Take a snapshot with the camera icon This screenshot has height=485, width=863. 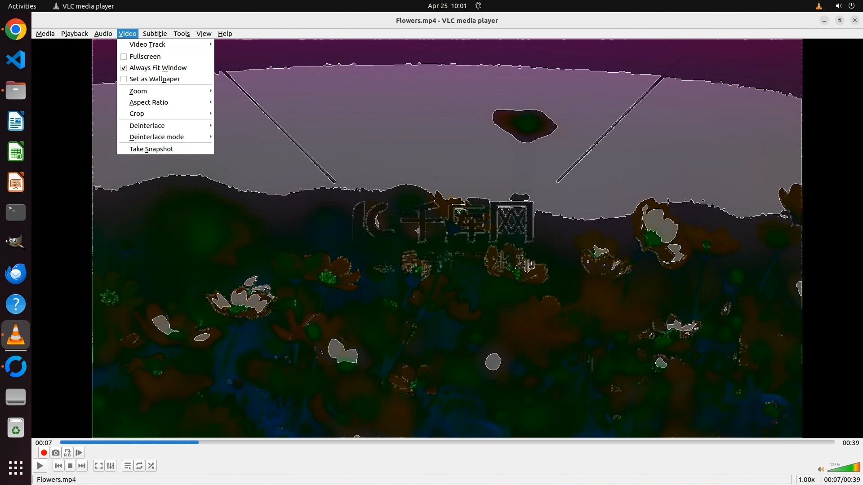(x=56, y=453)
